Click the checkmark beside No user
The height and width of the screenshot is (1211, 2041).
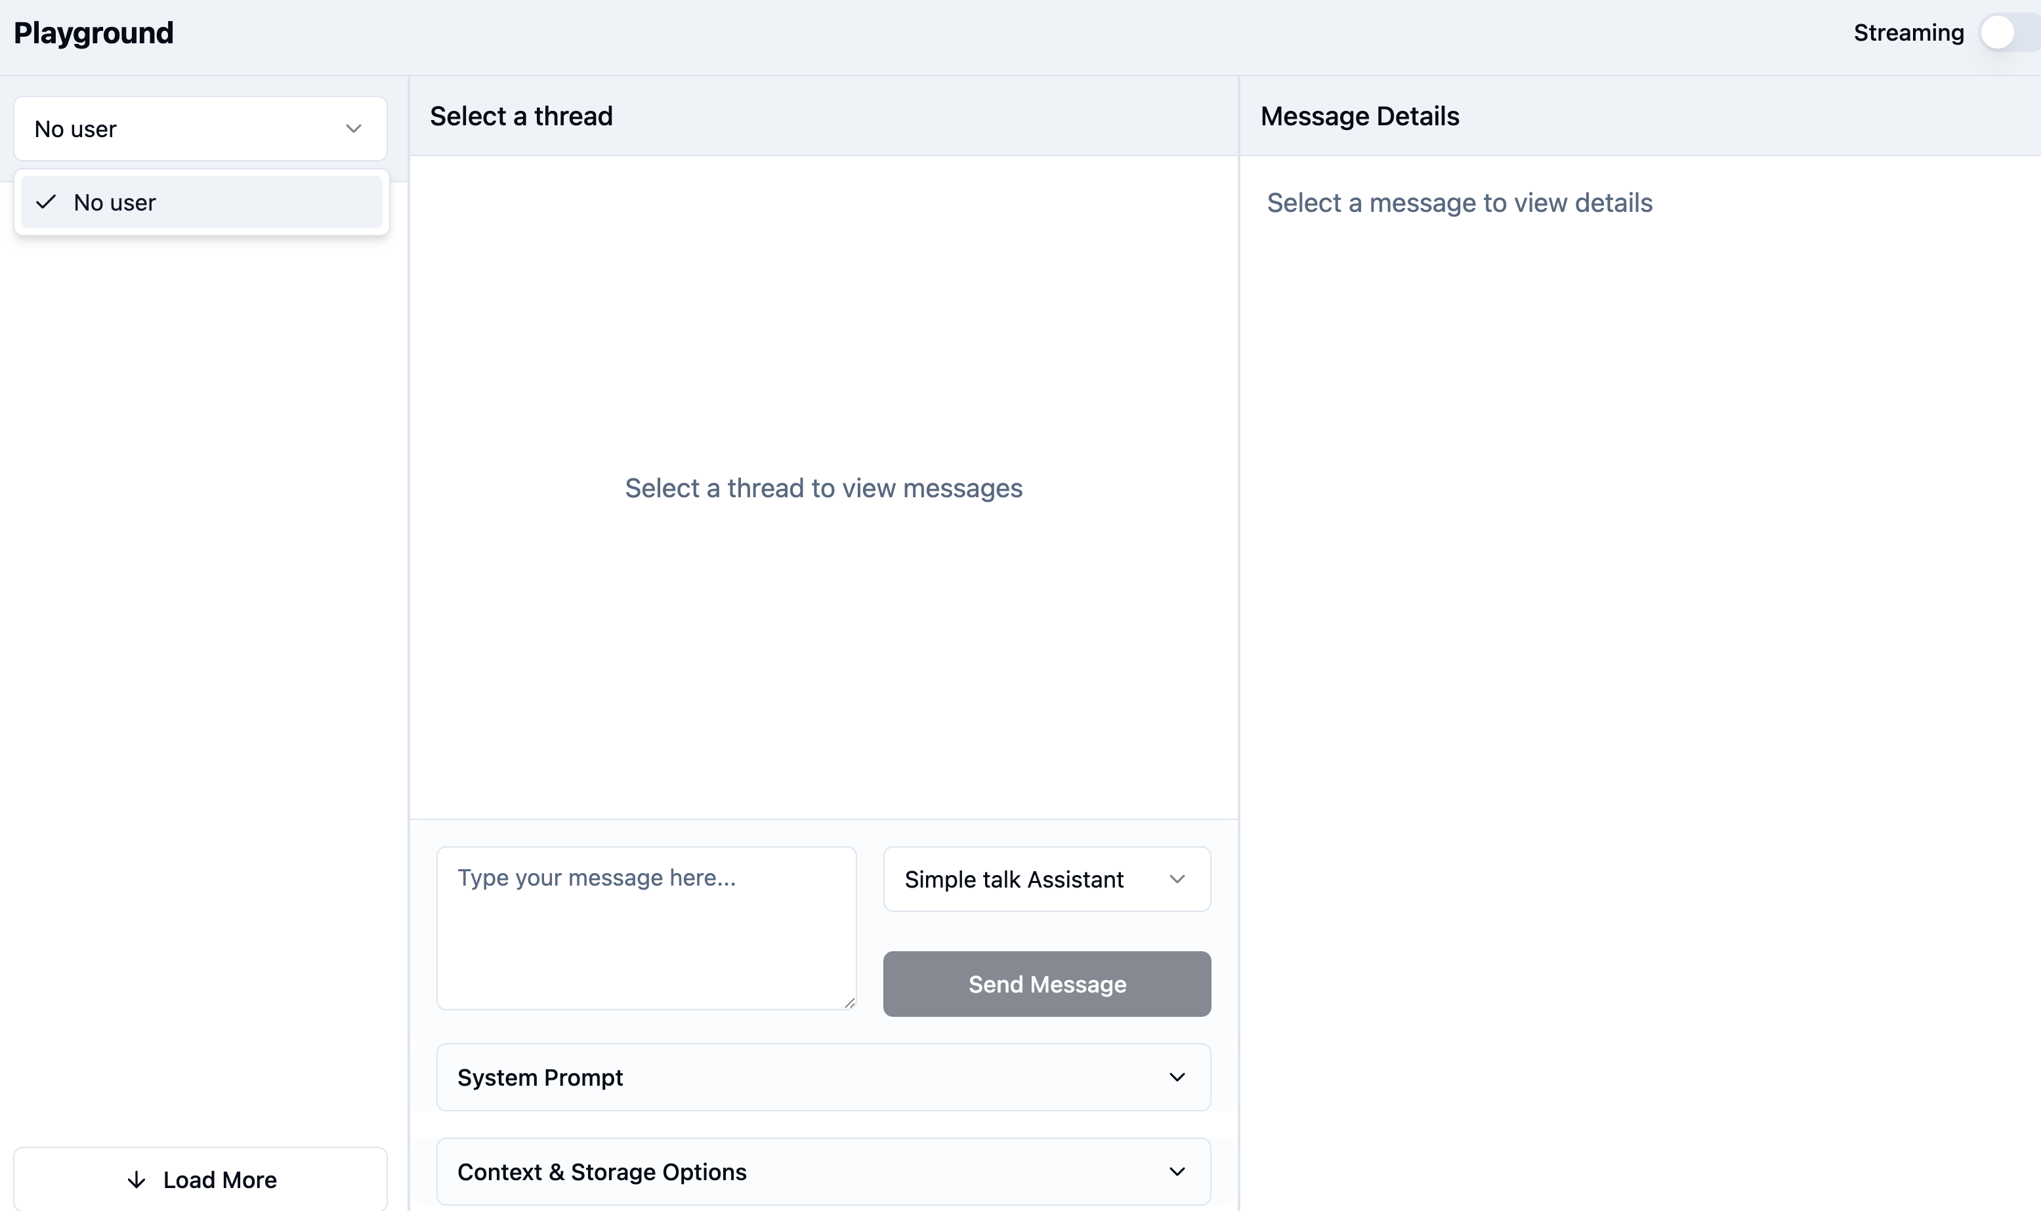pyautogui.click(x=47, y=201)
